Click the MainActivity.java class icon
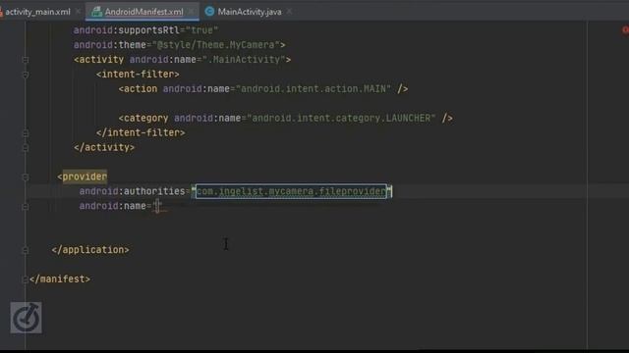 pos(209,12)
